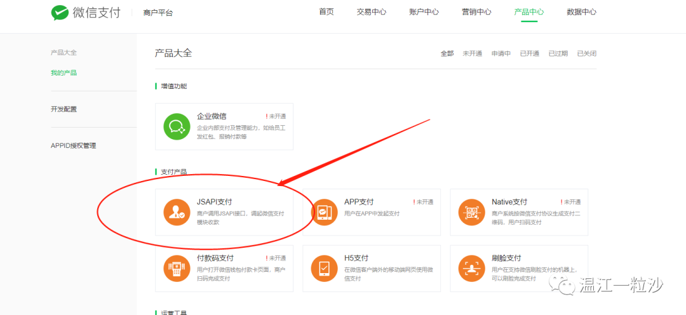Screen dimensions: 686x315
Task: Open the APP支付 product title
Action: pos(359,202)
